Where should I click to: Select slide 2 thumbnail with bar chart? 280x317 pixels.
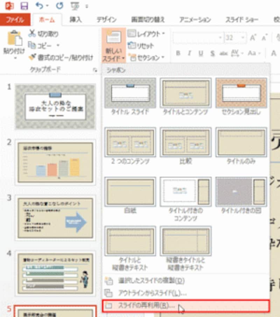55,162
